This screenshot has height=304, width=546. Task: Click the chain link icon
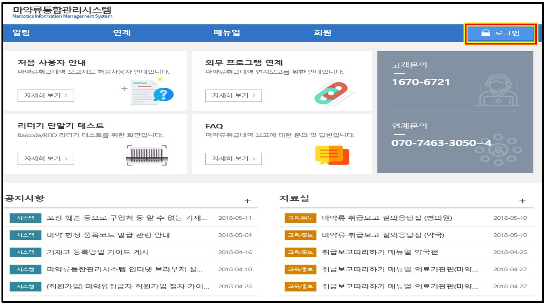(331, 93)
